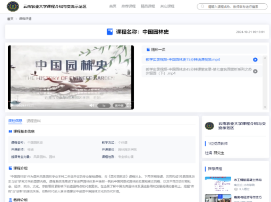Click the 推荐课程 sidebar heading
The image size is (271, 202).
(215, 169)
